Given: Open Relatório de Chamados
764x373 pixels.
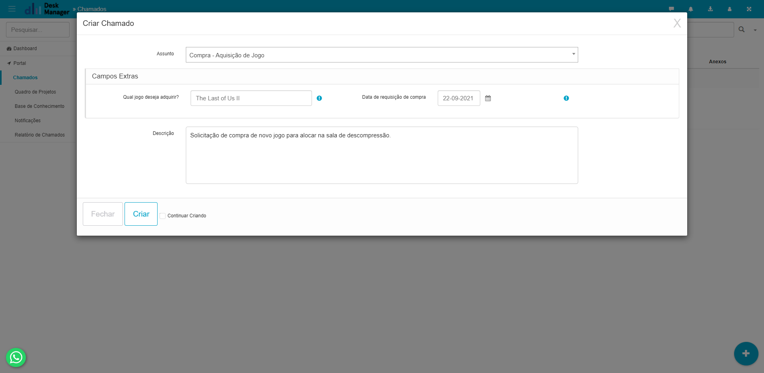Looking at the screenshot, I should pos(40,135).
